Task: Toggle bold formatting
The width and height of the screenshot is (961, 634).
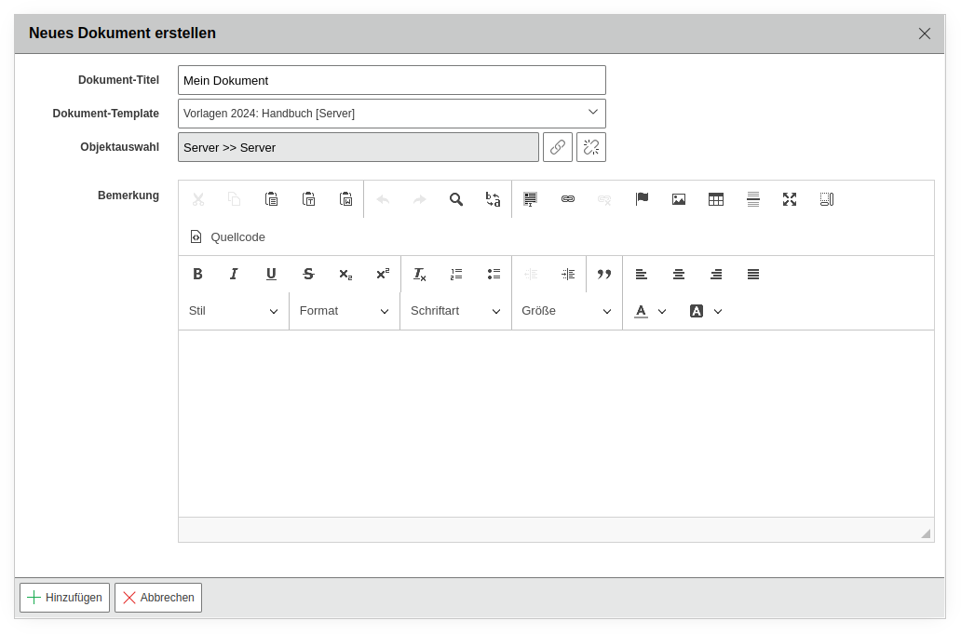Action: click(x=197, y=274)
